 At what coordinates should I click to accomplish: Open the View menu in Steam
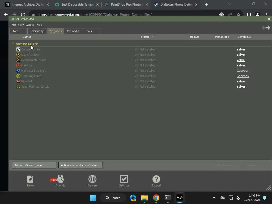pyautogui.click(x=21, y=25)
